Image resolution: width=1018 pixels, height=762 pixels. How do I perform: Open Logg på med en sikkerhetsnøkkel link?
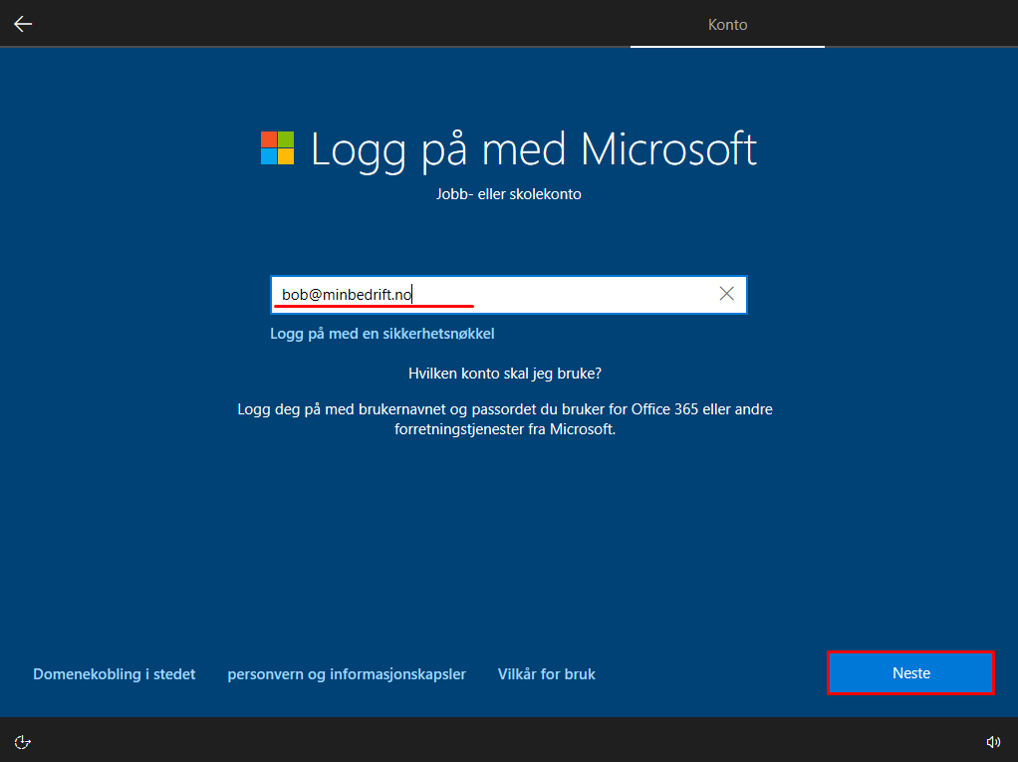(x=382, y=334)
